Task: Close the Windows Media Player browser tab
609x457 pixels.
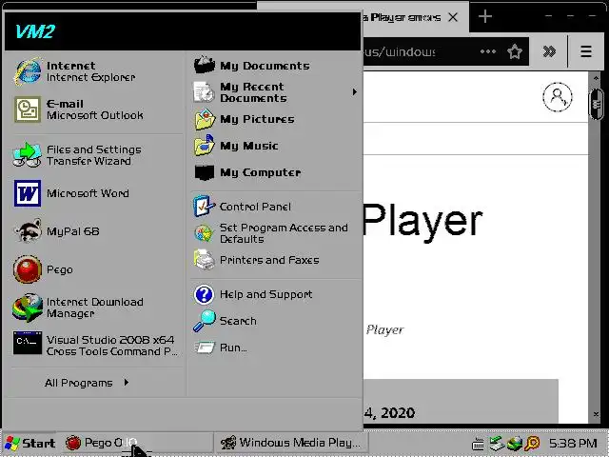Action: tap(453, 17)
